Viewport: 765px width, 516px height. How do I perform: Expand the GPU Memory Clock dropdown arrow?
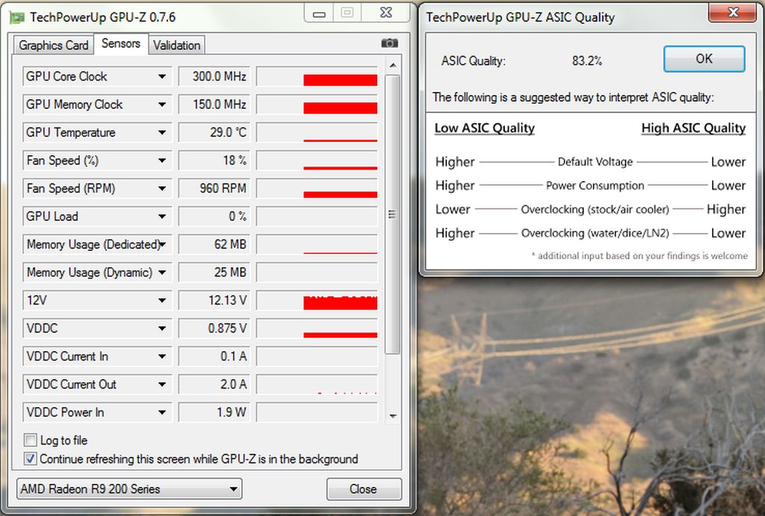[x=162, y=105]
